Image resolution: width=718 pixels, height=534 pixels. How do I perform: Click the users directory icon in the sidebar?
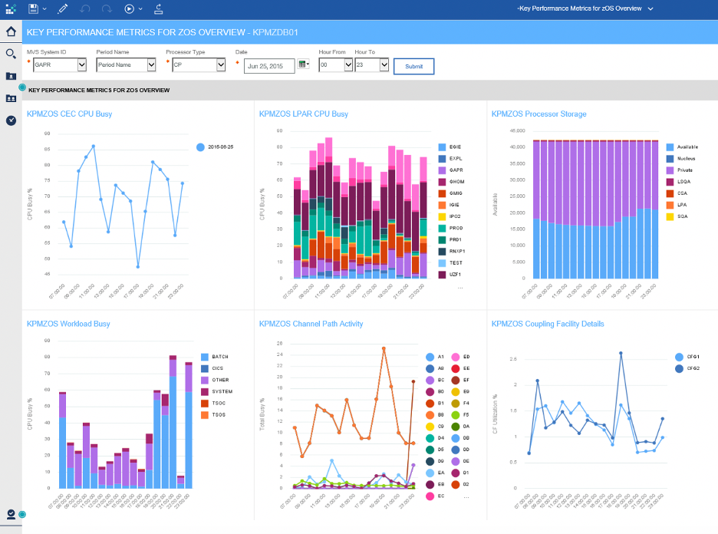coord(11,98)
